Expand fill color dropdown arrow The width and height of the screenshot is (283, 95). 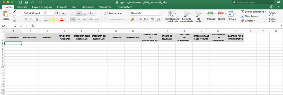pyautogui.click(x=57, y=19)
